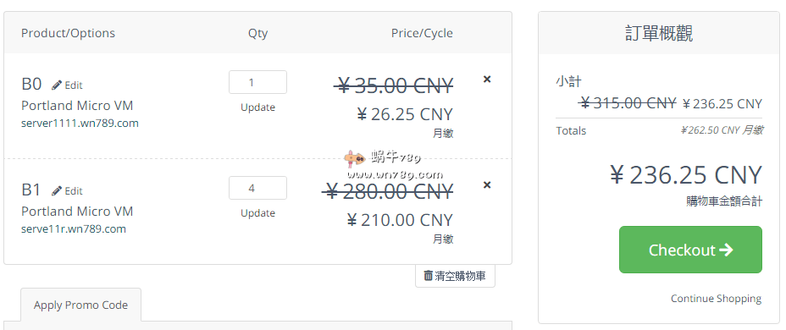
Task: Click the 訂單概觀 order summary heading
Action: pyautogui.click(x=659, y=34)
